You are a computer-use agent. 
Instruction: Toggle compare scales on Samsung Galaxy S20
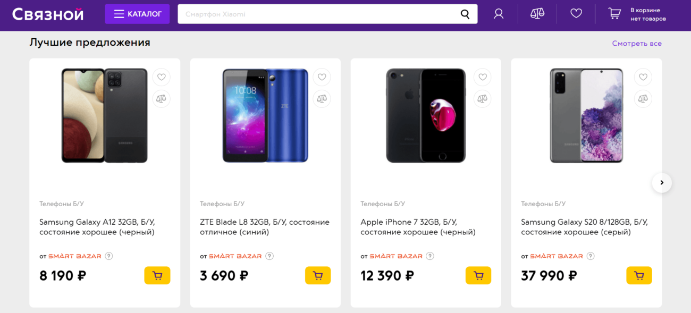click(x=643, y=98)
